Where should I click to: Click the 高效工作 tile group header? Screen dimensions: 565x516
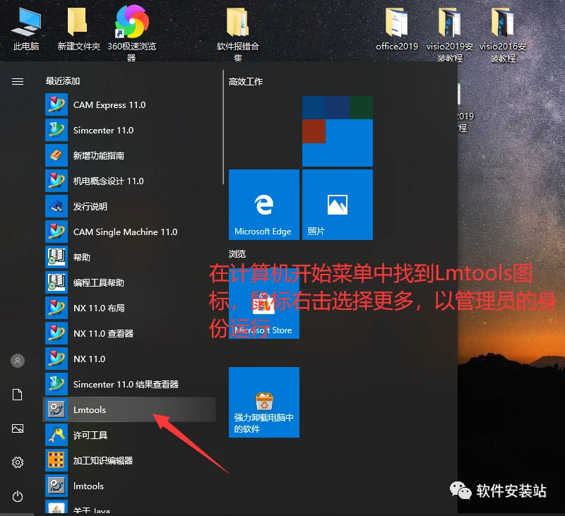(x=246, y=82)
